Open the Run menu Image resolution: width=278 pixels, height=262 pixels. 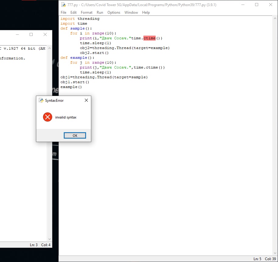coord(100,12)
